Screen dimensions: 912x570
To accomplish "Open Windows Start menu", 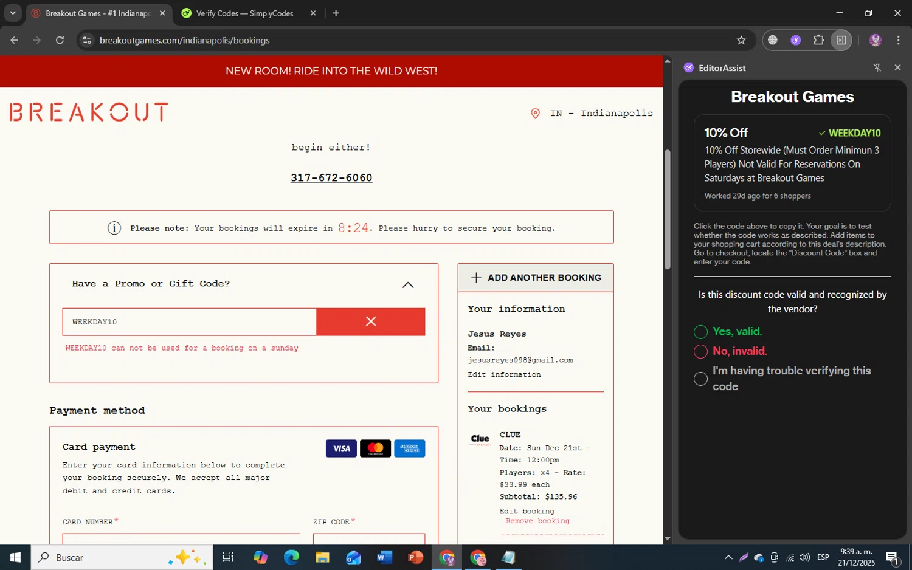I will 15,557.
